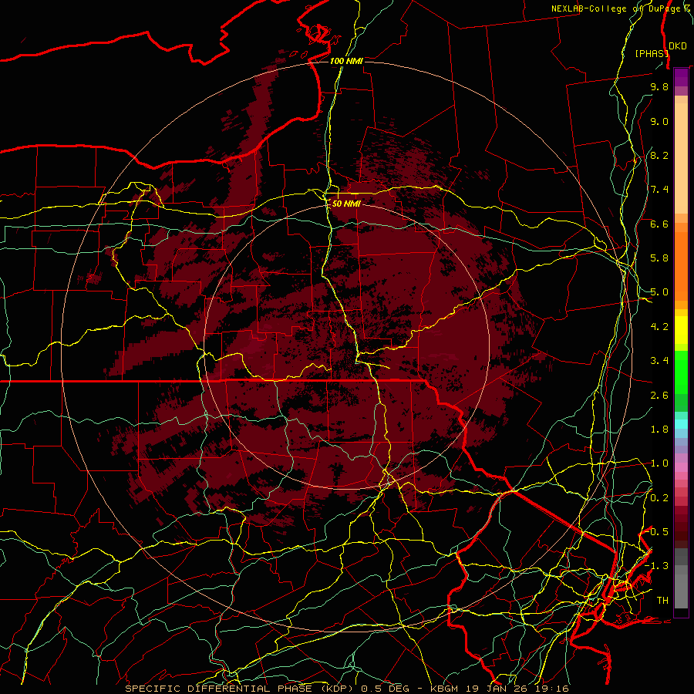Pick the pink segment of the color bar
This screenshot has height=694, width=694.
681,467
